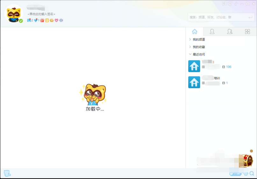Open the feedback message icon in title bar
The width and height of the screenshot is (257, 179).
click(224, 4)
